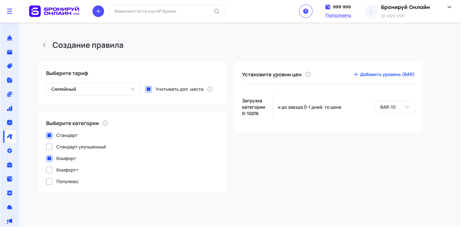
Task: Open the bar chart icon in sidebar
Action: click(10, 108)
